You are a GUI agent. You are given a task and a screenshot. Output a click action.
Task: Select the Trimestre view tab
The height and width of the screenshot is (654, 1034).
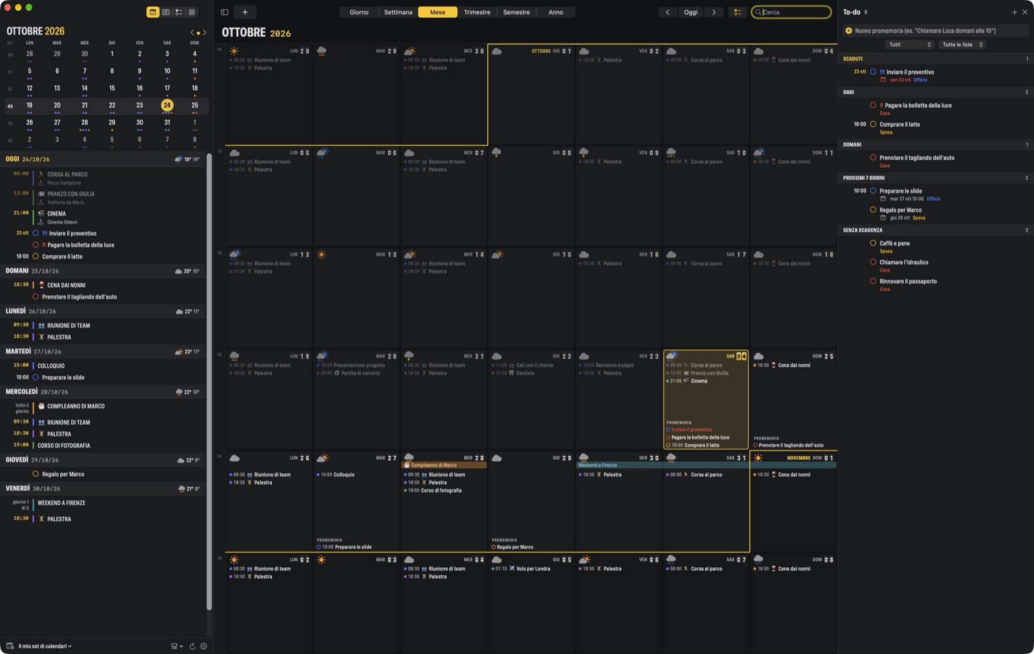pos(477,12)
